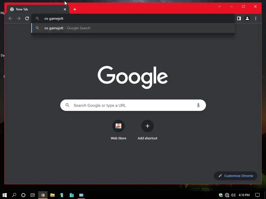Close the Chrome window
Viewport: 266px width, 199px height.
[255, 6]
